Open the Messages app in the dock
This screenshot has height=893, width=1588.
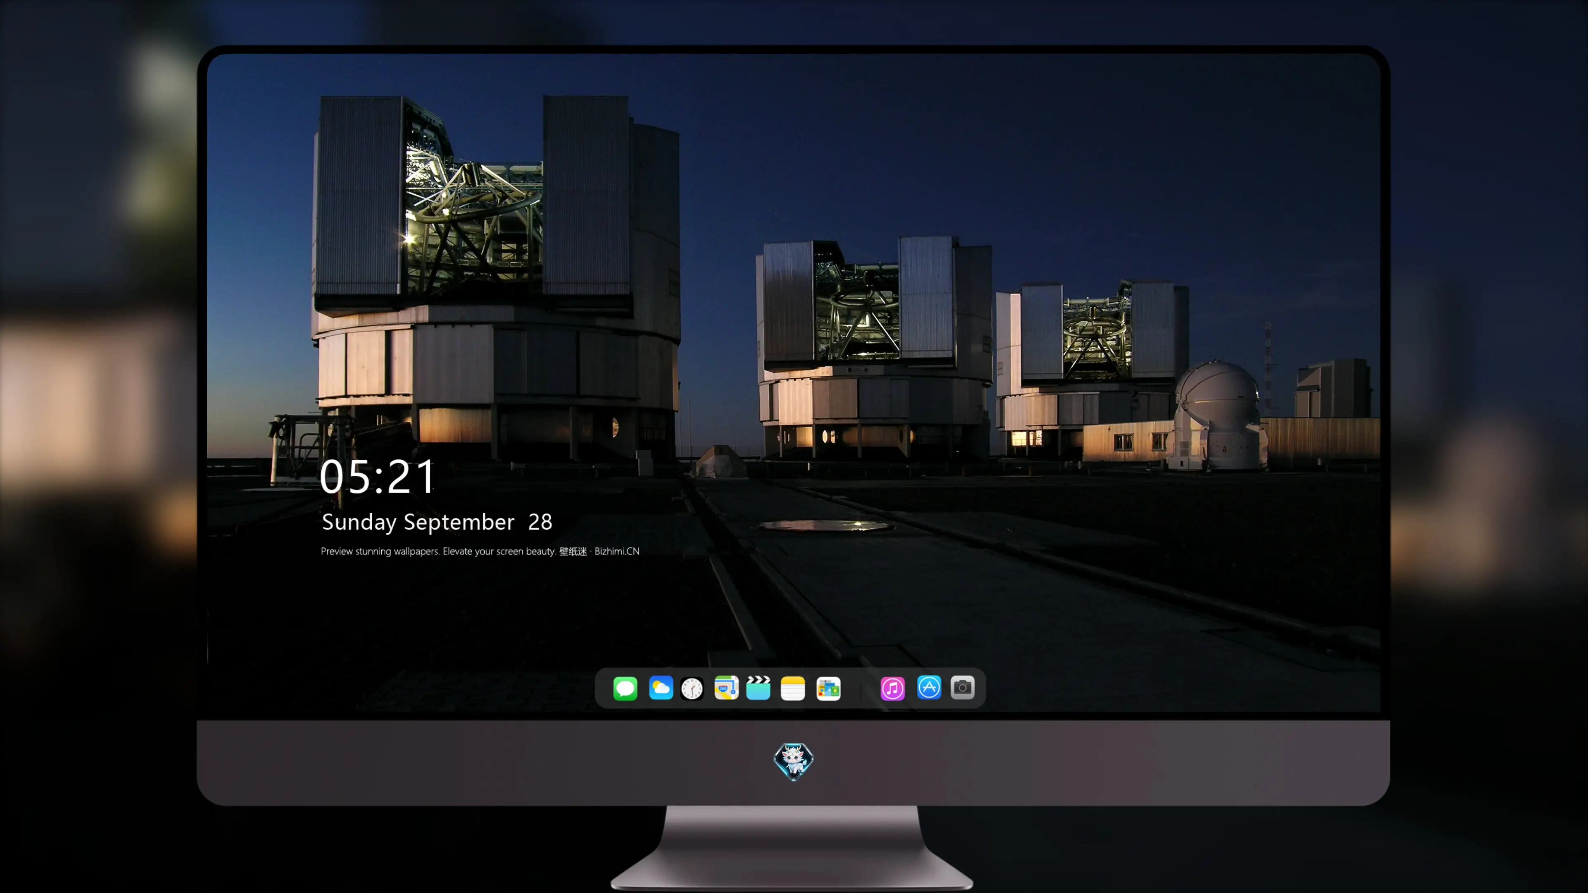pyautogui.click(x=625, y=688)
